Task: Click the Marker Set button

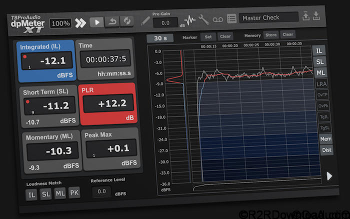Action: tap(208, 37)
